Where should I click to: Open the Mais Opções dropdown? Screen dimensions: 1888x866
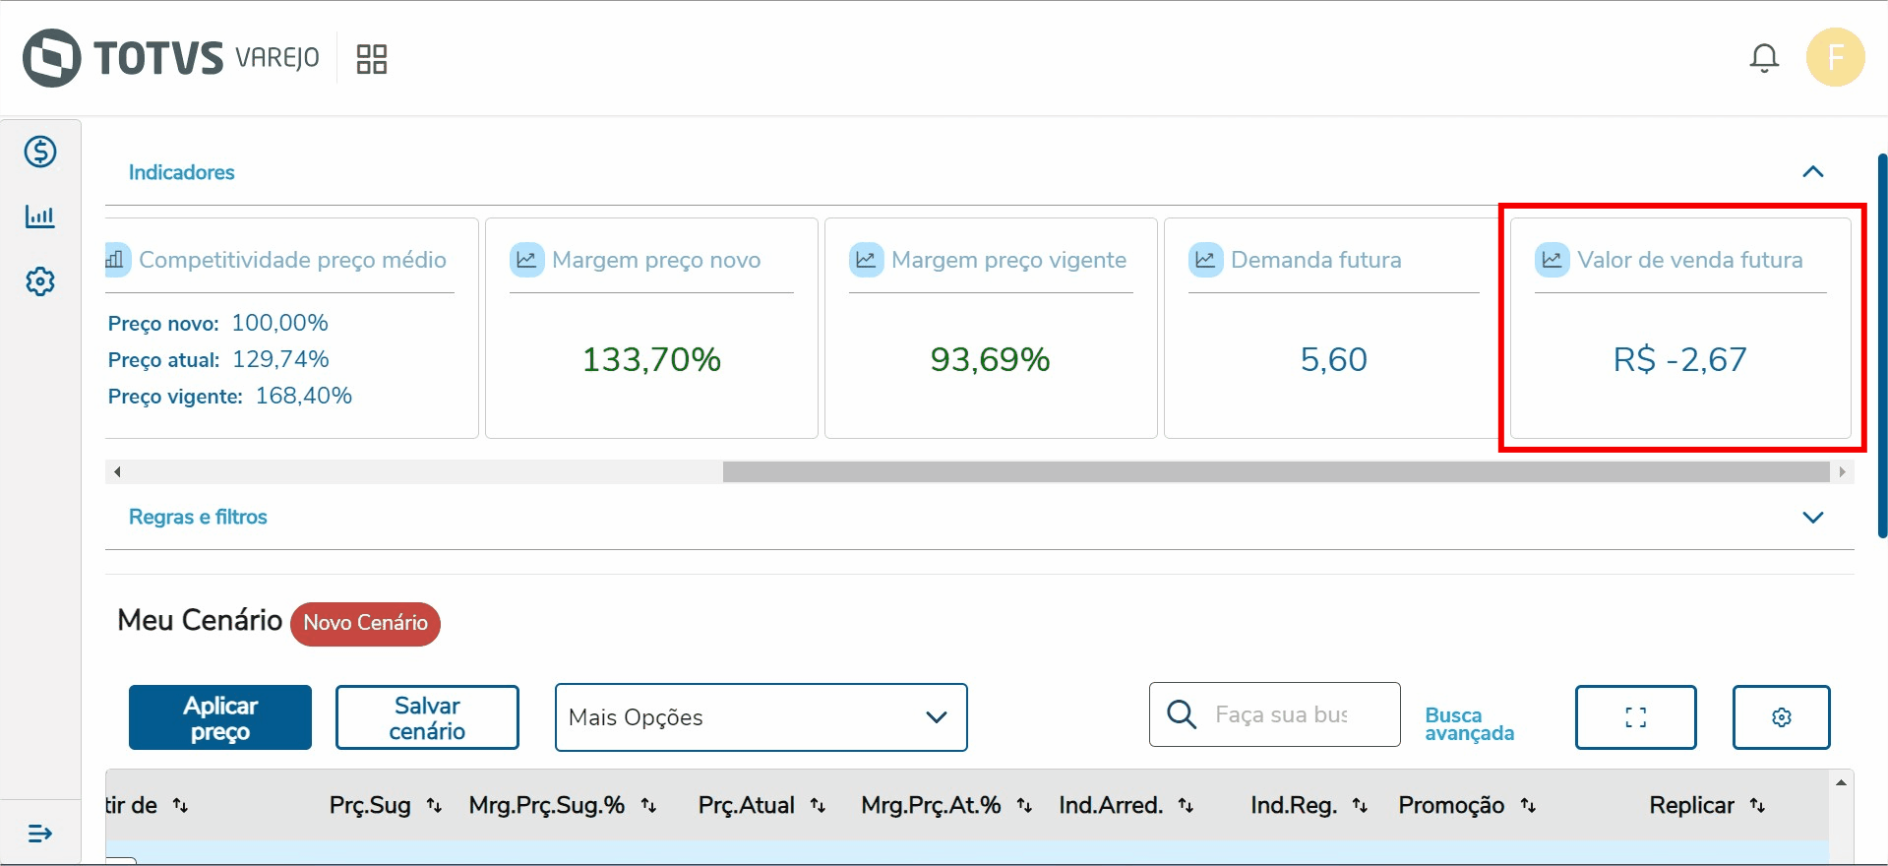point(761,717)
